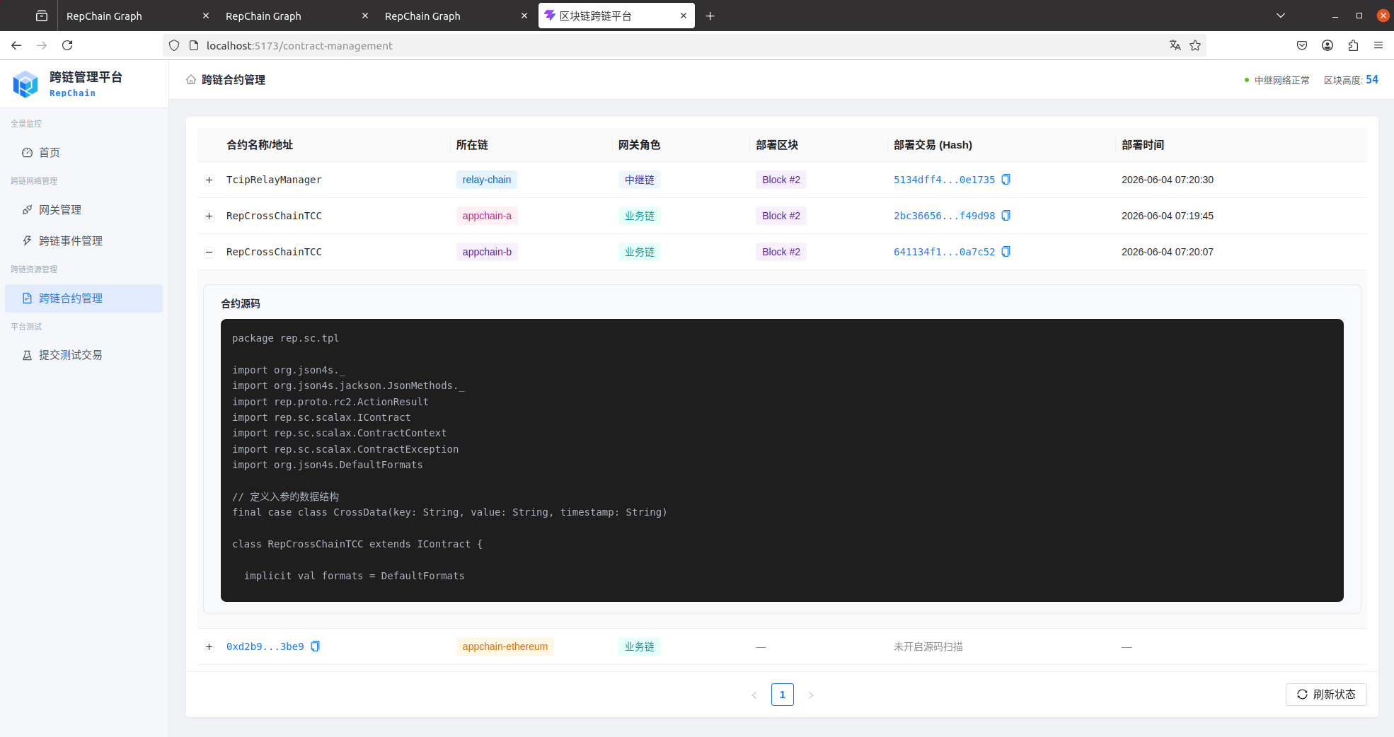Click the browser forward arrow
This screenshot has height=737, width=1394.
click(42, 45)
